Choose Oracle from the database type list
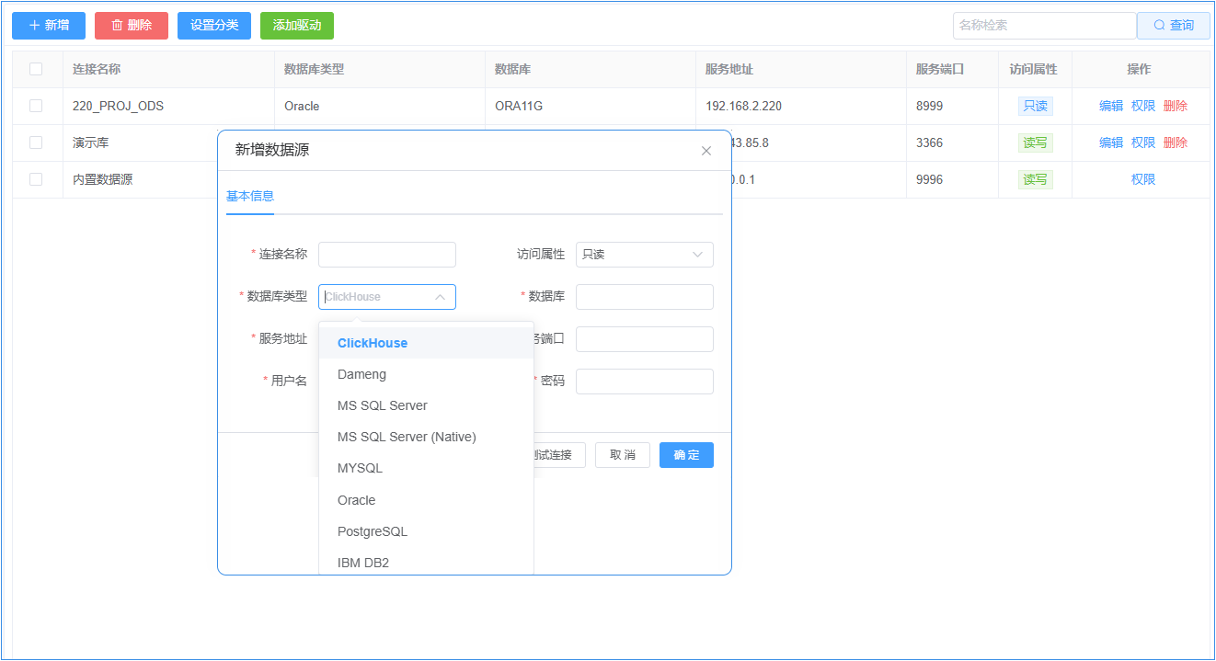1216x661 pixels. 426,500
